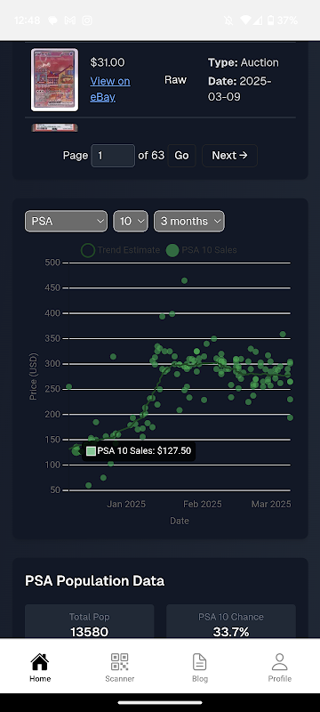Open the Profile person icon

click(x=280, y=662)
